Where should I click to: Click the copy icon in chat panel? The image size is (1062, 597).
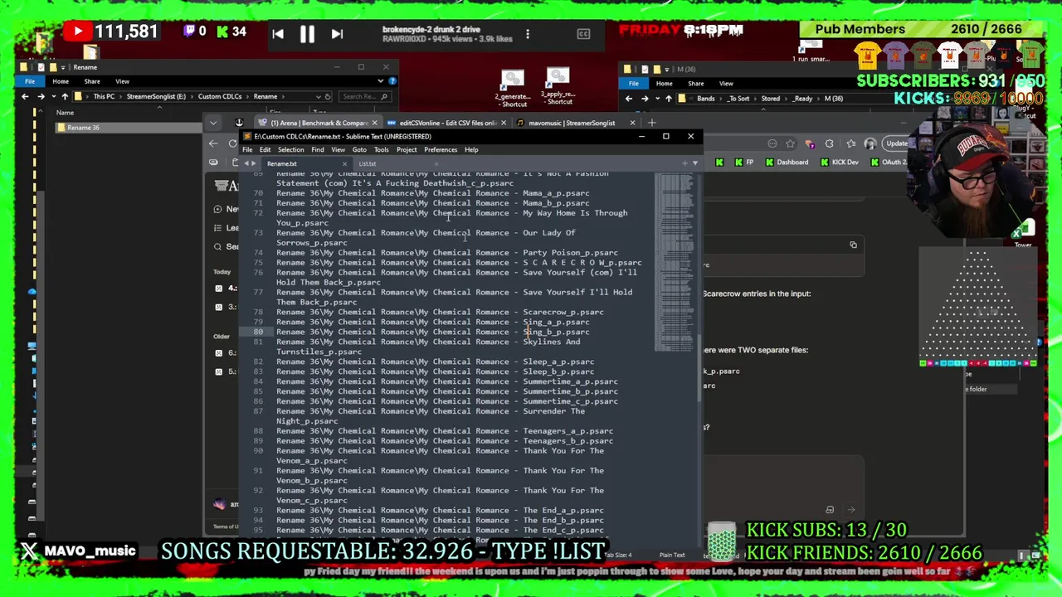853,245
